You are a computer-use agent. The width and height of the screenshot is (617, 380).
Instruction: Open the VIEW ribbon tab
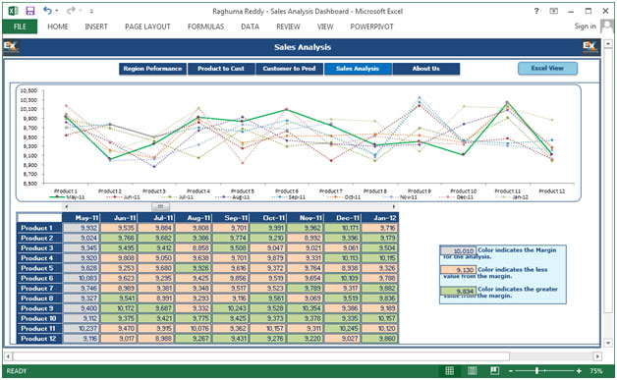click(325, 27)
